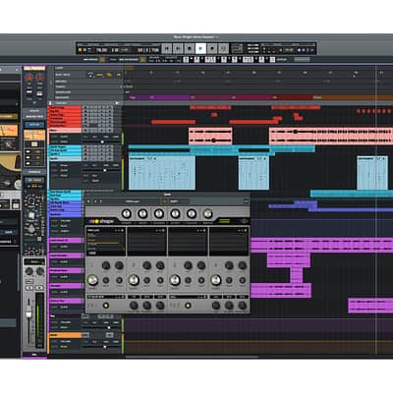This screenshot has width=393, height=393.
Task: Click the small button at plugin header's right end
Action: point(246,201)
